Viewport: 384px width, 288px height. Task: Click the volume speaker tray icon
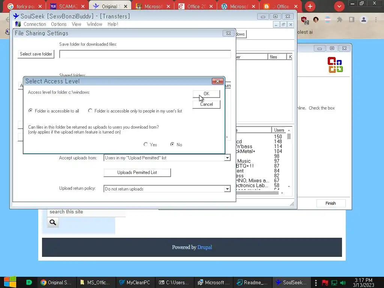point(343,283)
